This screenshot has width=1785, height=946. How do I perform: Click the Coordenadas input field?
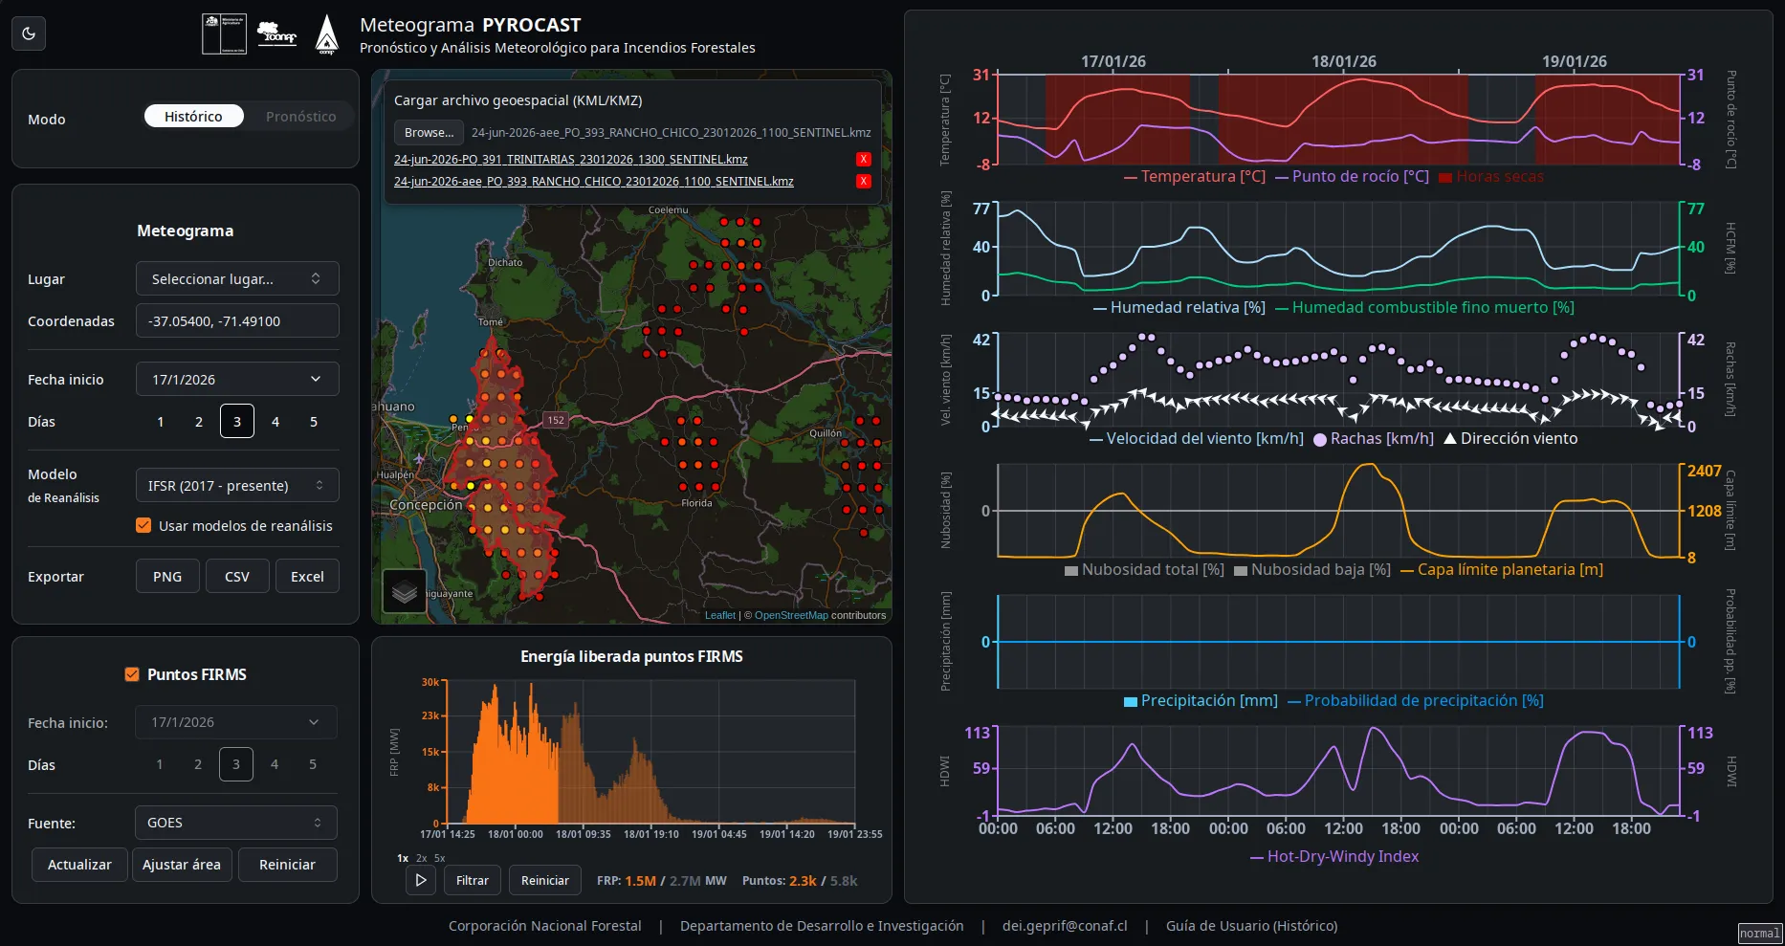(237, 320)
